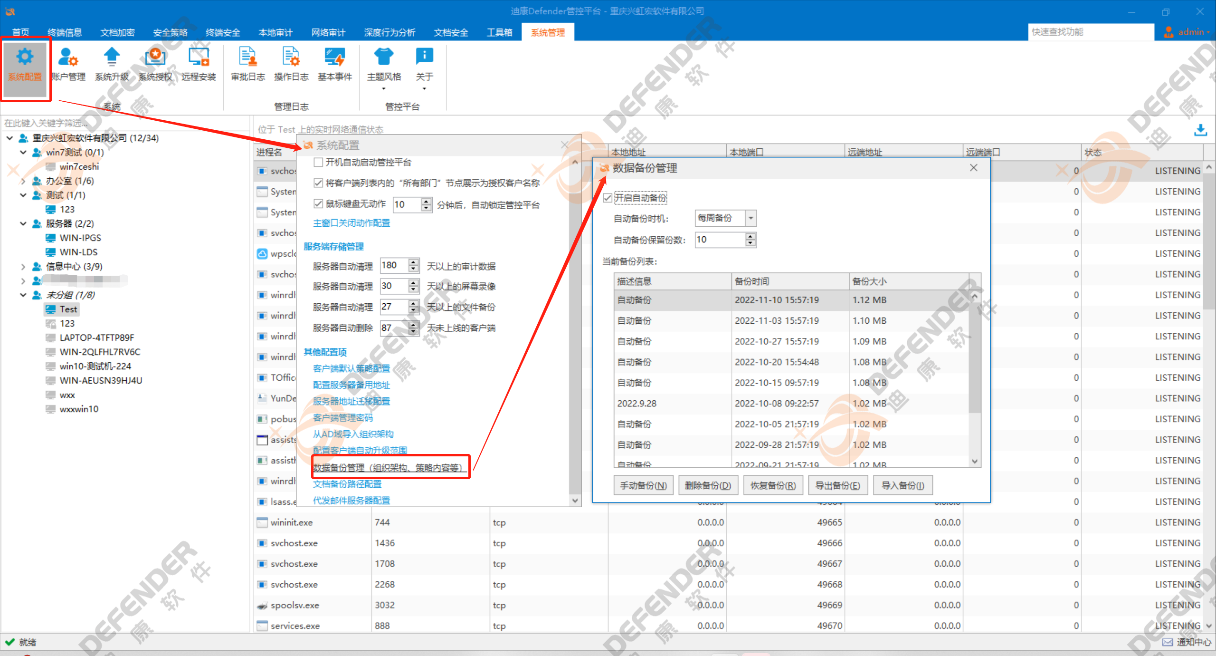Collapse 未分组 group
Viewport: 1216px width, 656px height.
click(x=23, y=295)
